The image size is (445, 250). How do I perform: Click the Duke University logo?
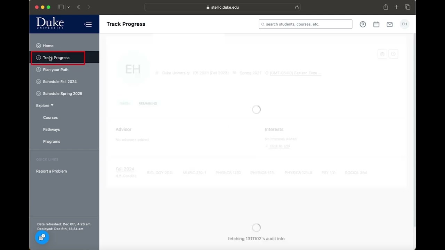coord(50,23)
